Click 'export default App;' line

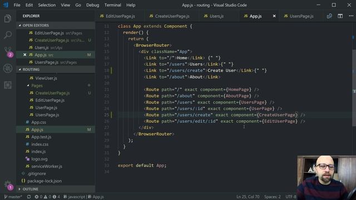pyautogui.click(x=142, y=166)
